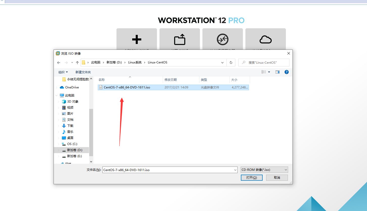Click the open virtual machine folder icon

(180, 40)
